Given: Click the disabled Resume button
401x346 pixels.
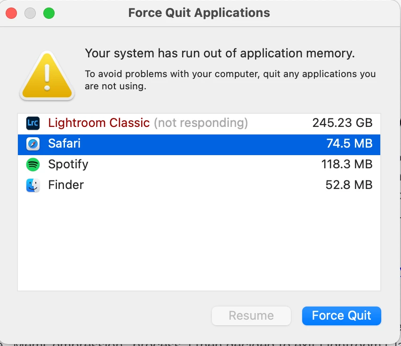Looking at the screenshot, I should pyautogui.click(x=251, y=315).
